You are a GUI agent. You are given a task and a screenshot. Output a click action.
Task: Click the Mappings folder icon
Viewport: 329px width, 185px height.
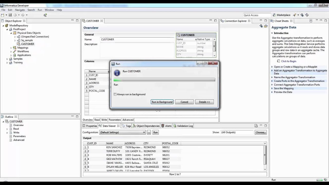point(15,48)
